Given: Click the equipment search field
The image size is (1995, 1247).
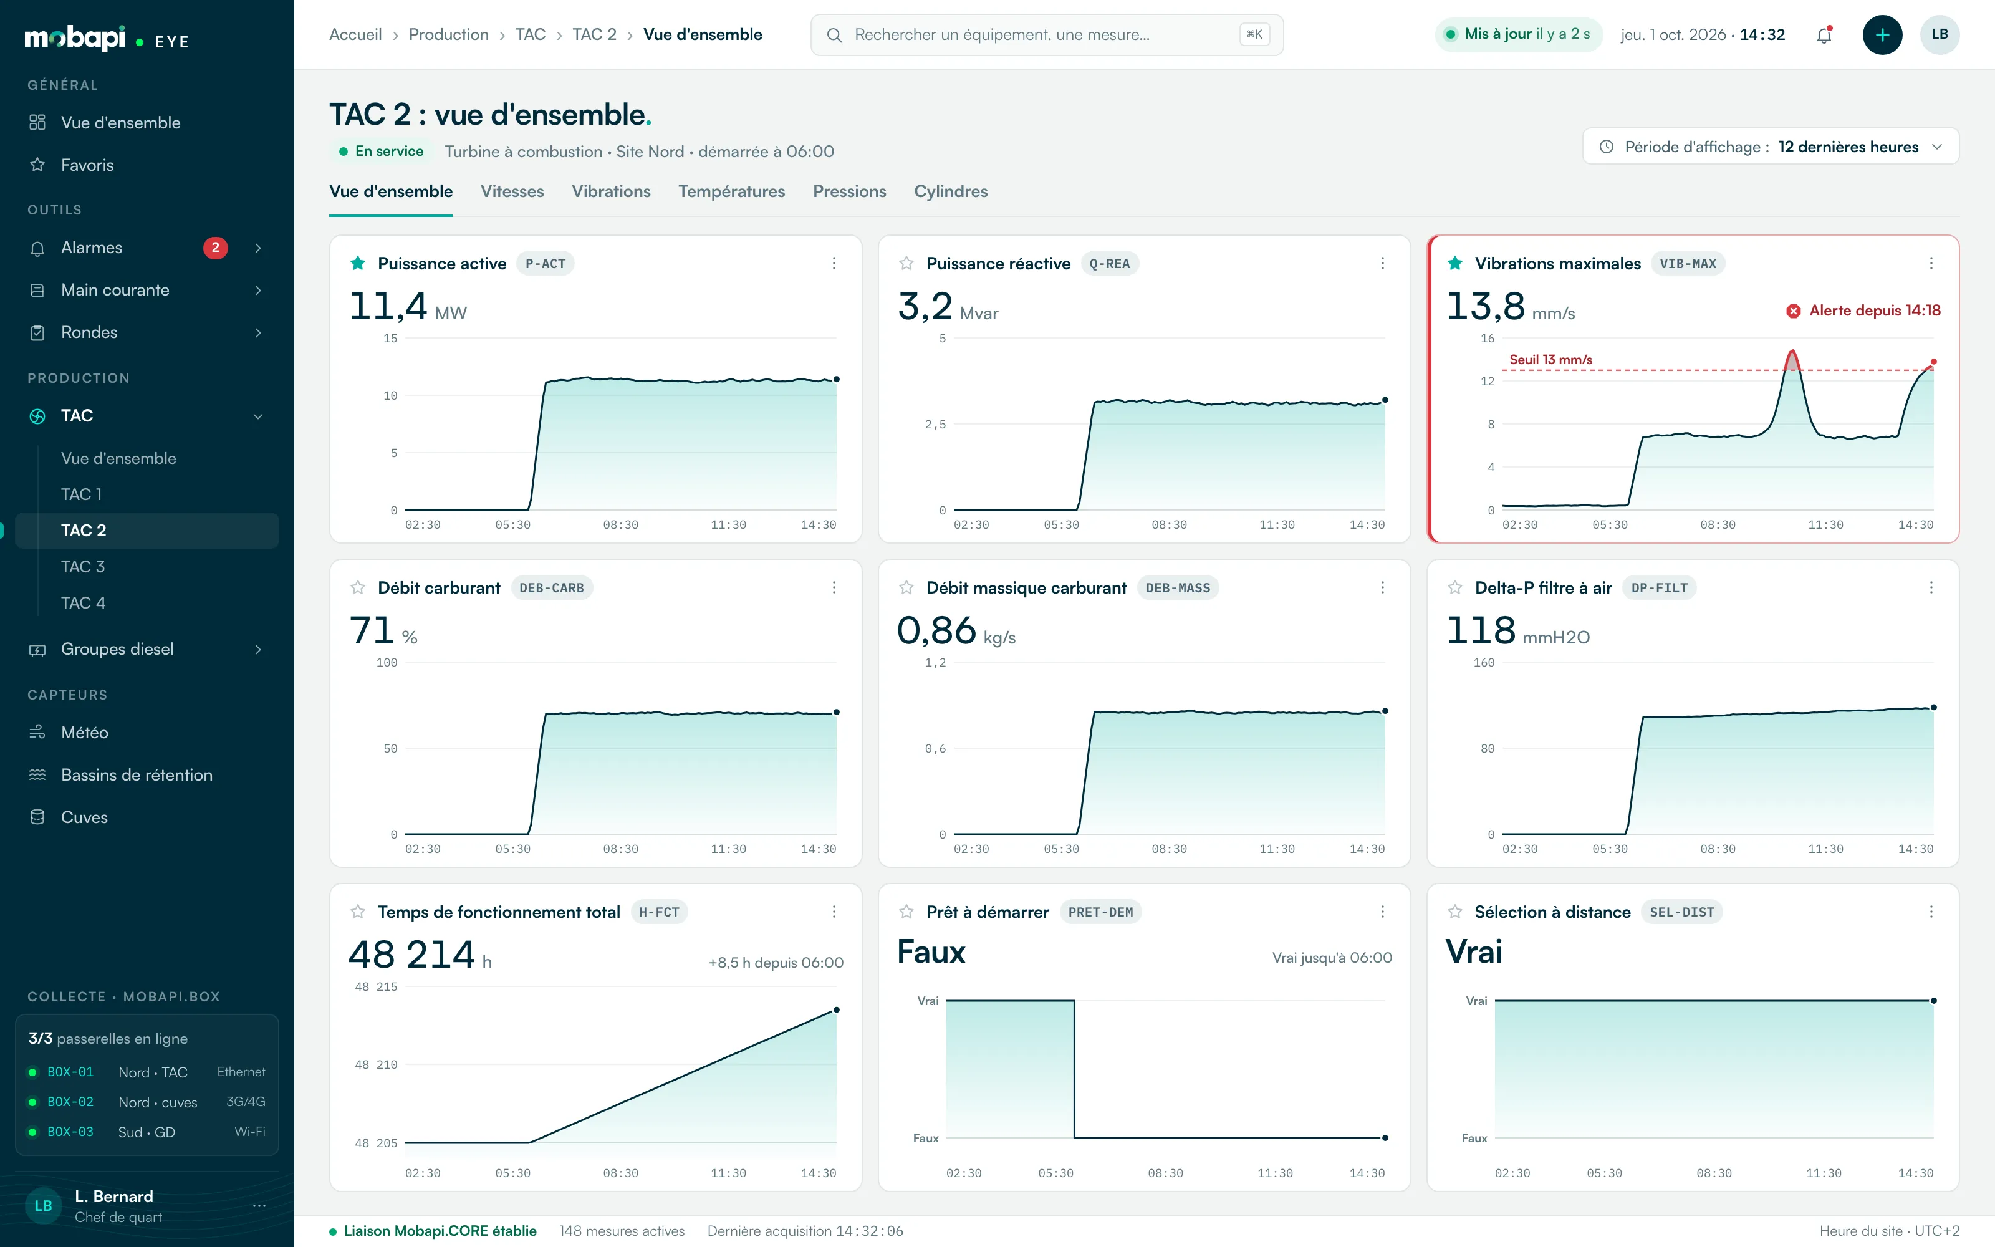Looking at the screenshot, I should tap(1047, 35).
